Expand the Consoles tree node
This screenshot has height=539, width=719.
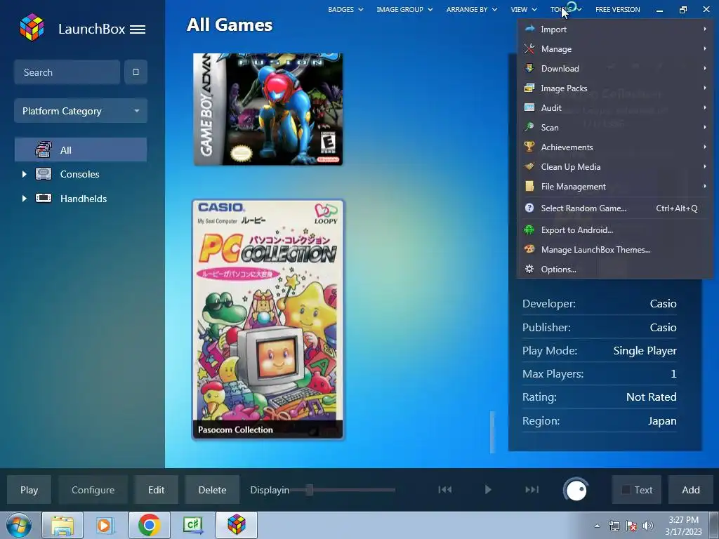tap(25, 174)
